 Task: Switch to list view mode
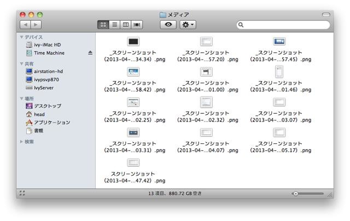click(115, 25)
